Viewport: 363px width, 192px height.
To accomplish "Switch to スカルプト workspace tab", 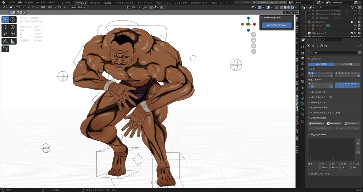I will pyautogui.click(x=95, y=3).
